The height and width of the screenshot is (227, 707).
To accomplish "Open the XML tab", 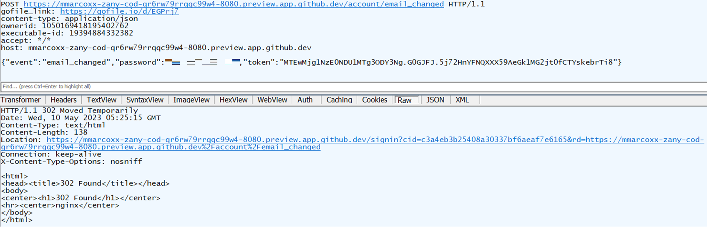I will coord(462,100).
